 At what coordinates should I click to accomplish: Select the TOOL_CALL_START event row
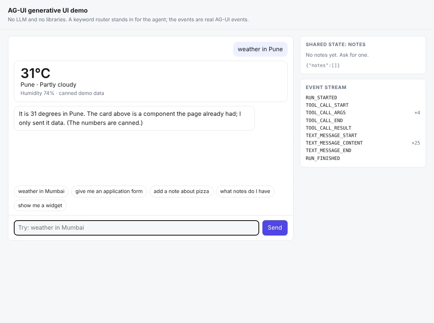click(x=363, y=105)
